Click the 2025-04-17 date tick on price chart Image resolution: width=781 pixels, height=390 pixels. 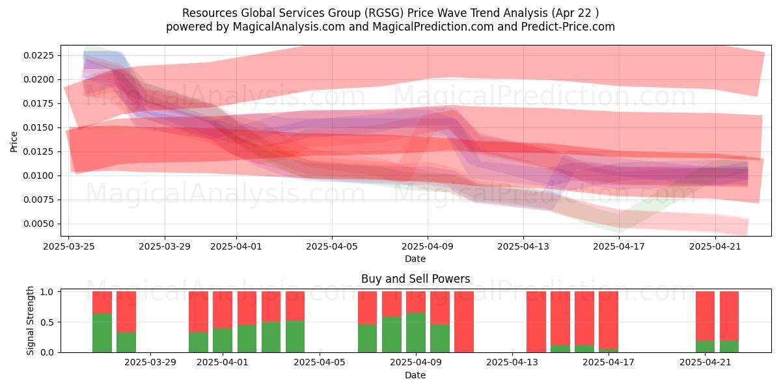tap(619, 246)
